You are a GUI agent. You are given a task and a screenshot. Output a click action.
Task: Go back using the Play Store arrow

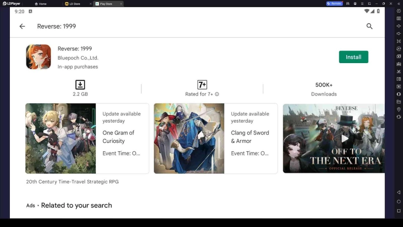tap(22, 26)
